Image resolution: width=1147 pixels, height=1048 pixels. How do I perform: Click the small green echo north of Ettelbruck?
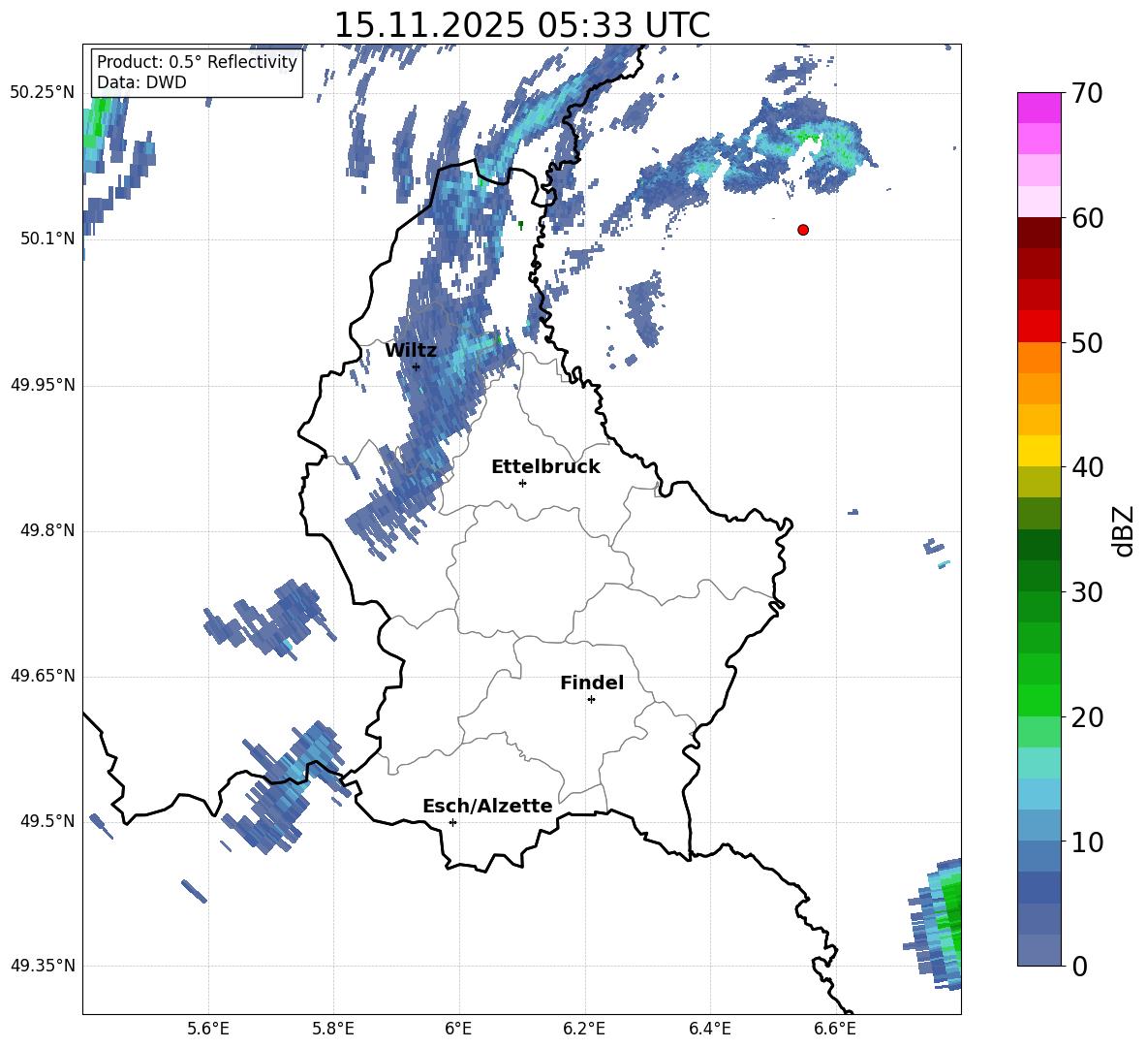pyautogui.click(x=520, y=226)
